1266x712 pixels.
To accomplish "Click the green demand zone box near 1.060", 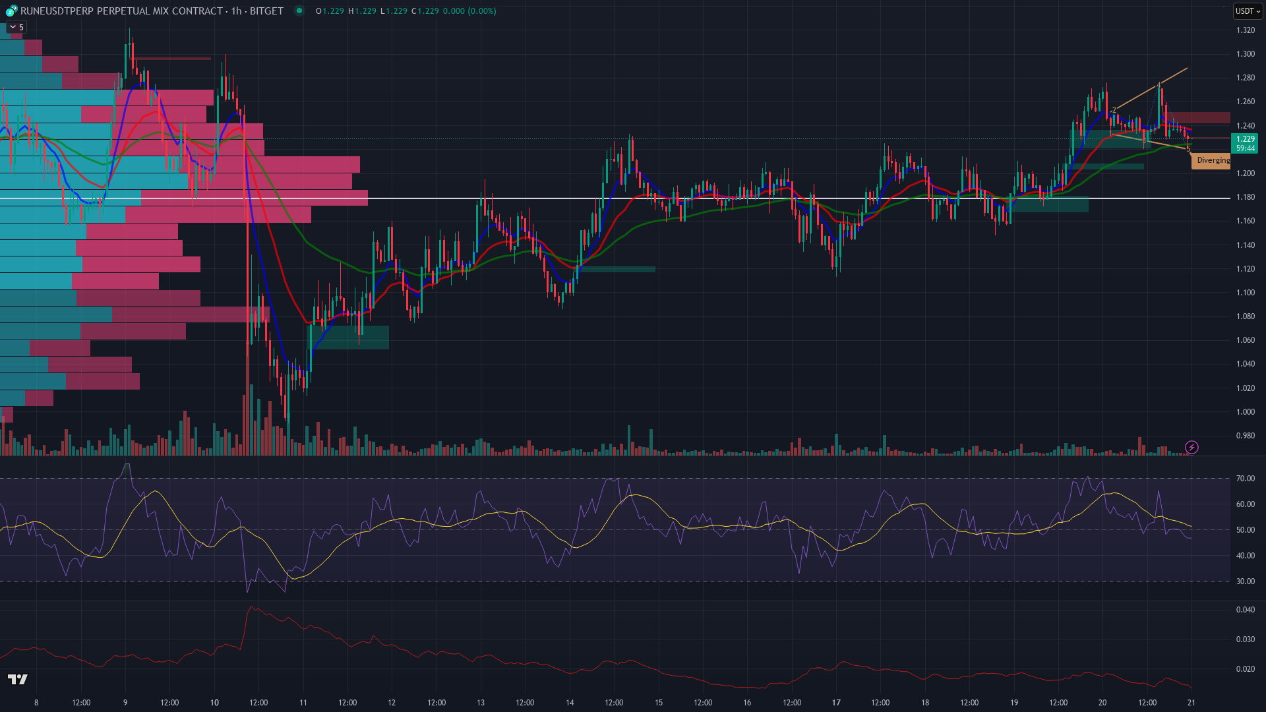I will [x=349, y=337].
